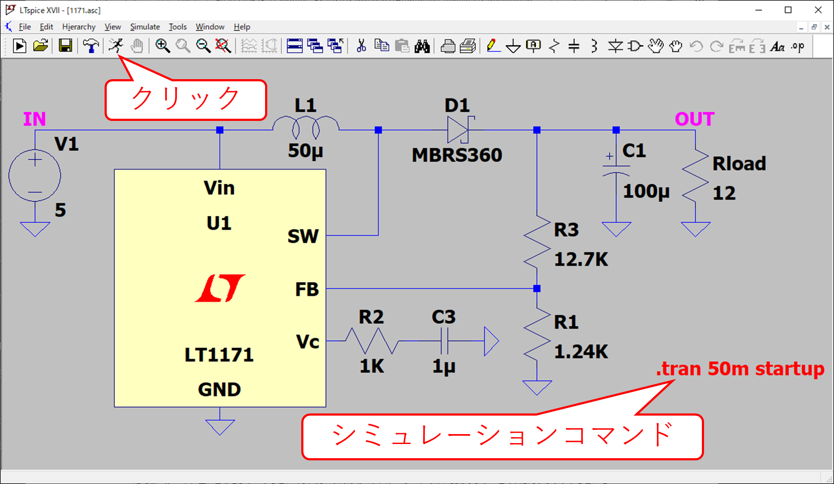The width and height of the screenshot is (834, 484).
Task: Click the C1 capacitor symbol
Action: (x=616, y=171)
